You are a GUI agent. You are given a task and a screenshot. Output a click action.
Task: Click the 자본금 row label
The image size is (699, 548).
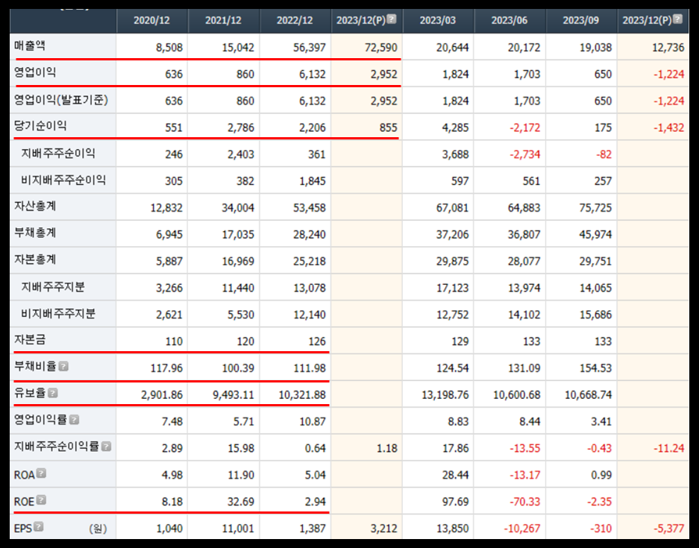[30, 340]
